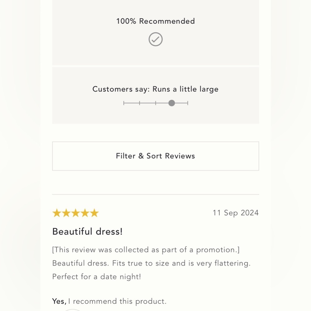The height and width of the screenshot is (311, 311).
Task: Click the first gold rating star
Action: click(x=57, y=213)
